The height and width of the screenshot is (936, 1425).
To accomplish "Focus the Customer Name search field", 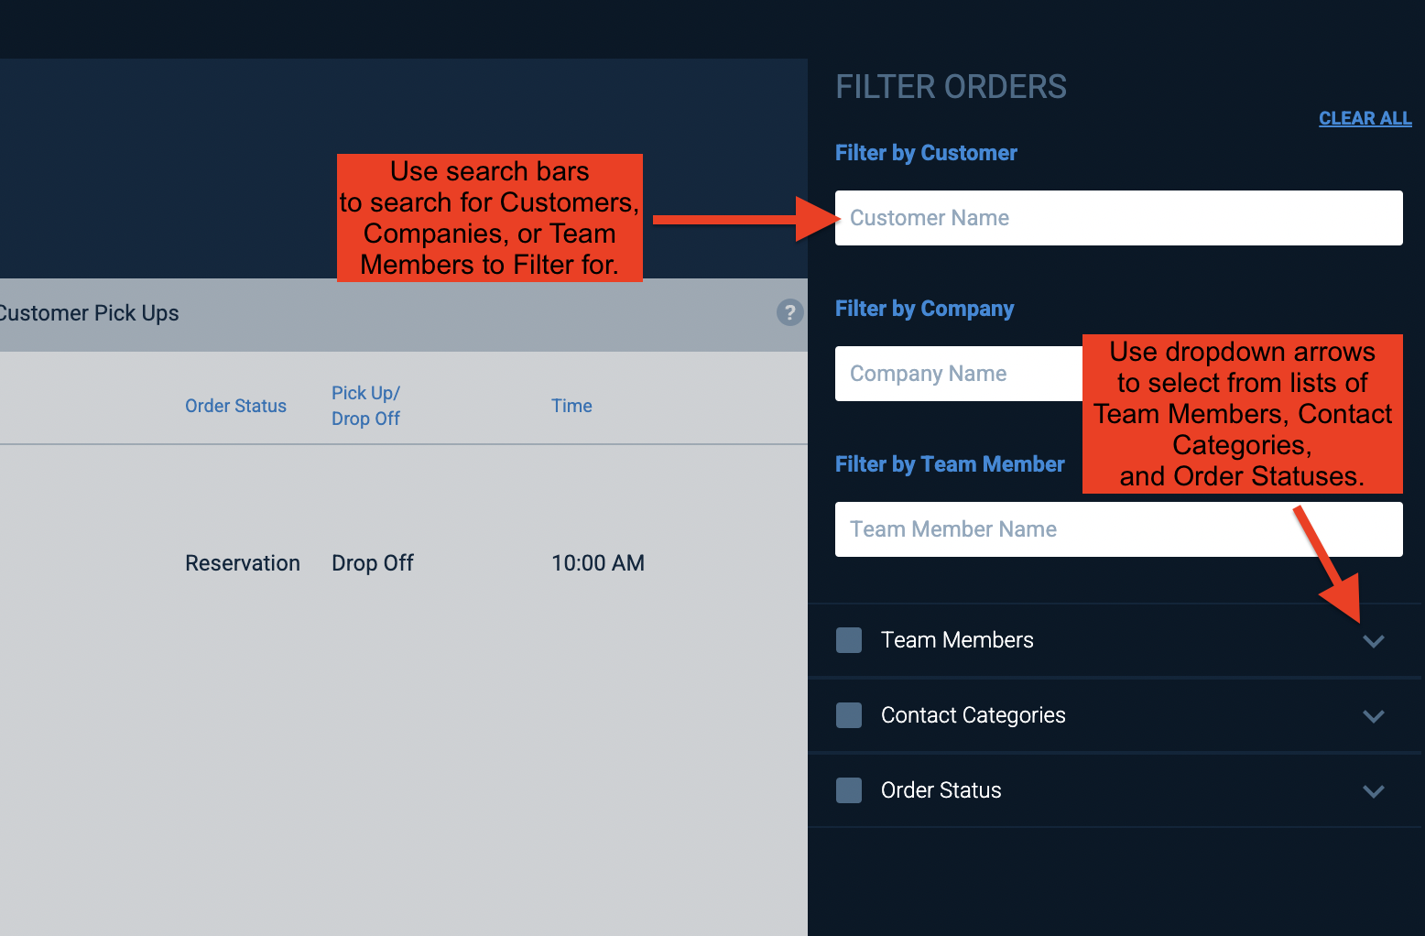I will point(1118,218).
